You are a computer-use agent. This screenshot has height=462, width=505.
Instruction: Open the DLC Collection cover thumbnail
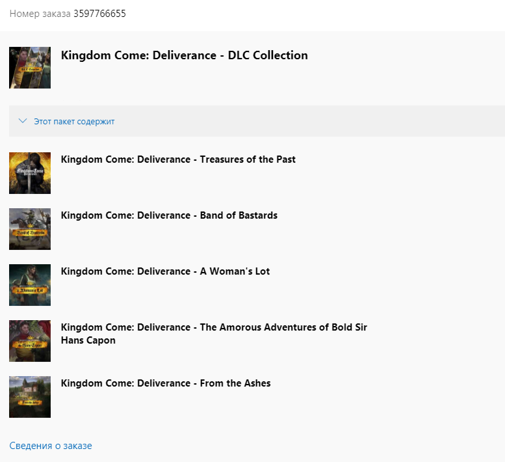(x=30, y=68)
